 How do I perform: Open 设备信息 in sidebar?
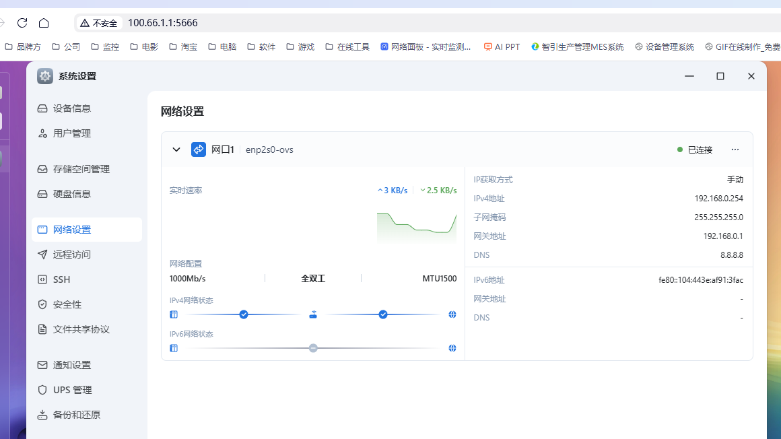pyautogui.click(x=71, y=108)
